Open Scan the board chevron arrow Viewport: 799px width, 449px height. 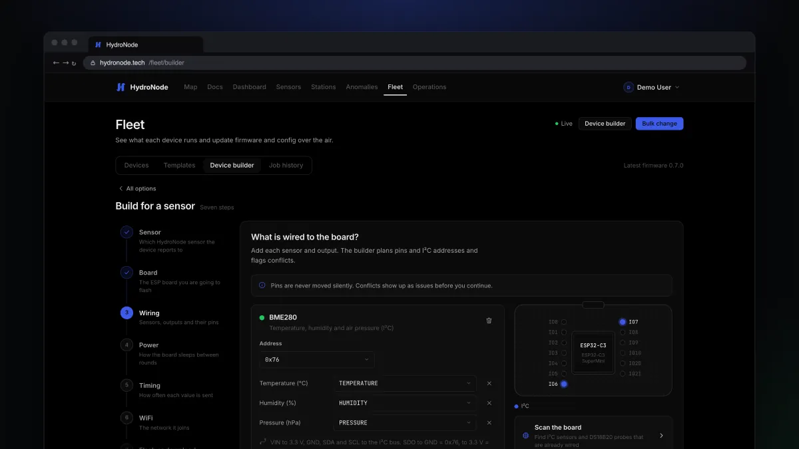[661, 436]
